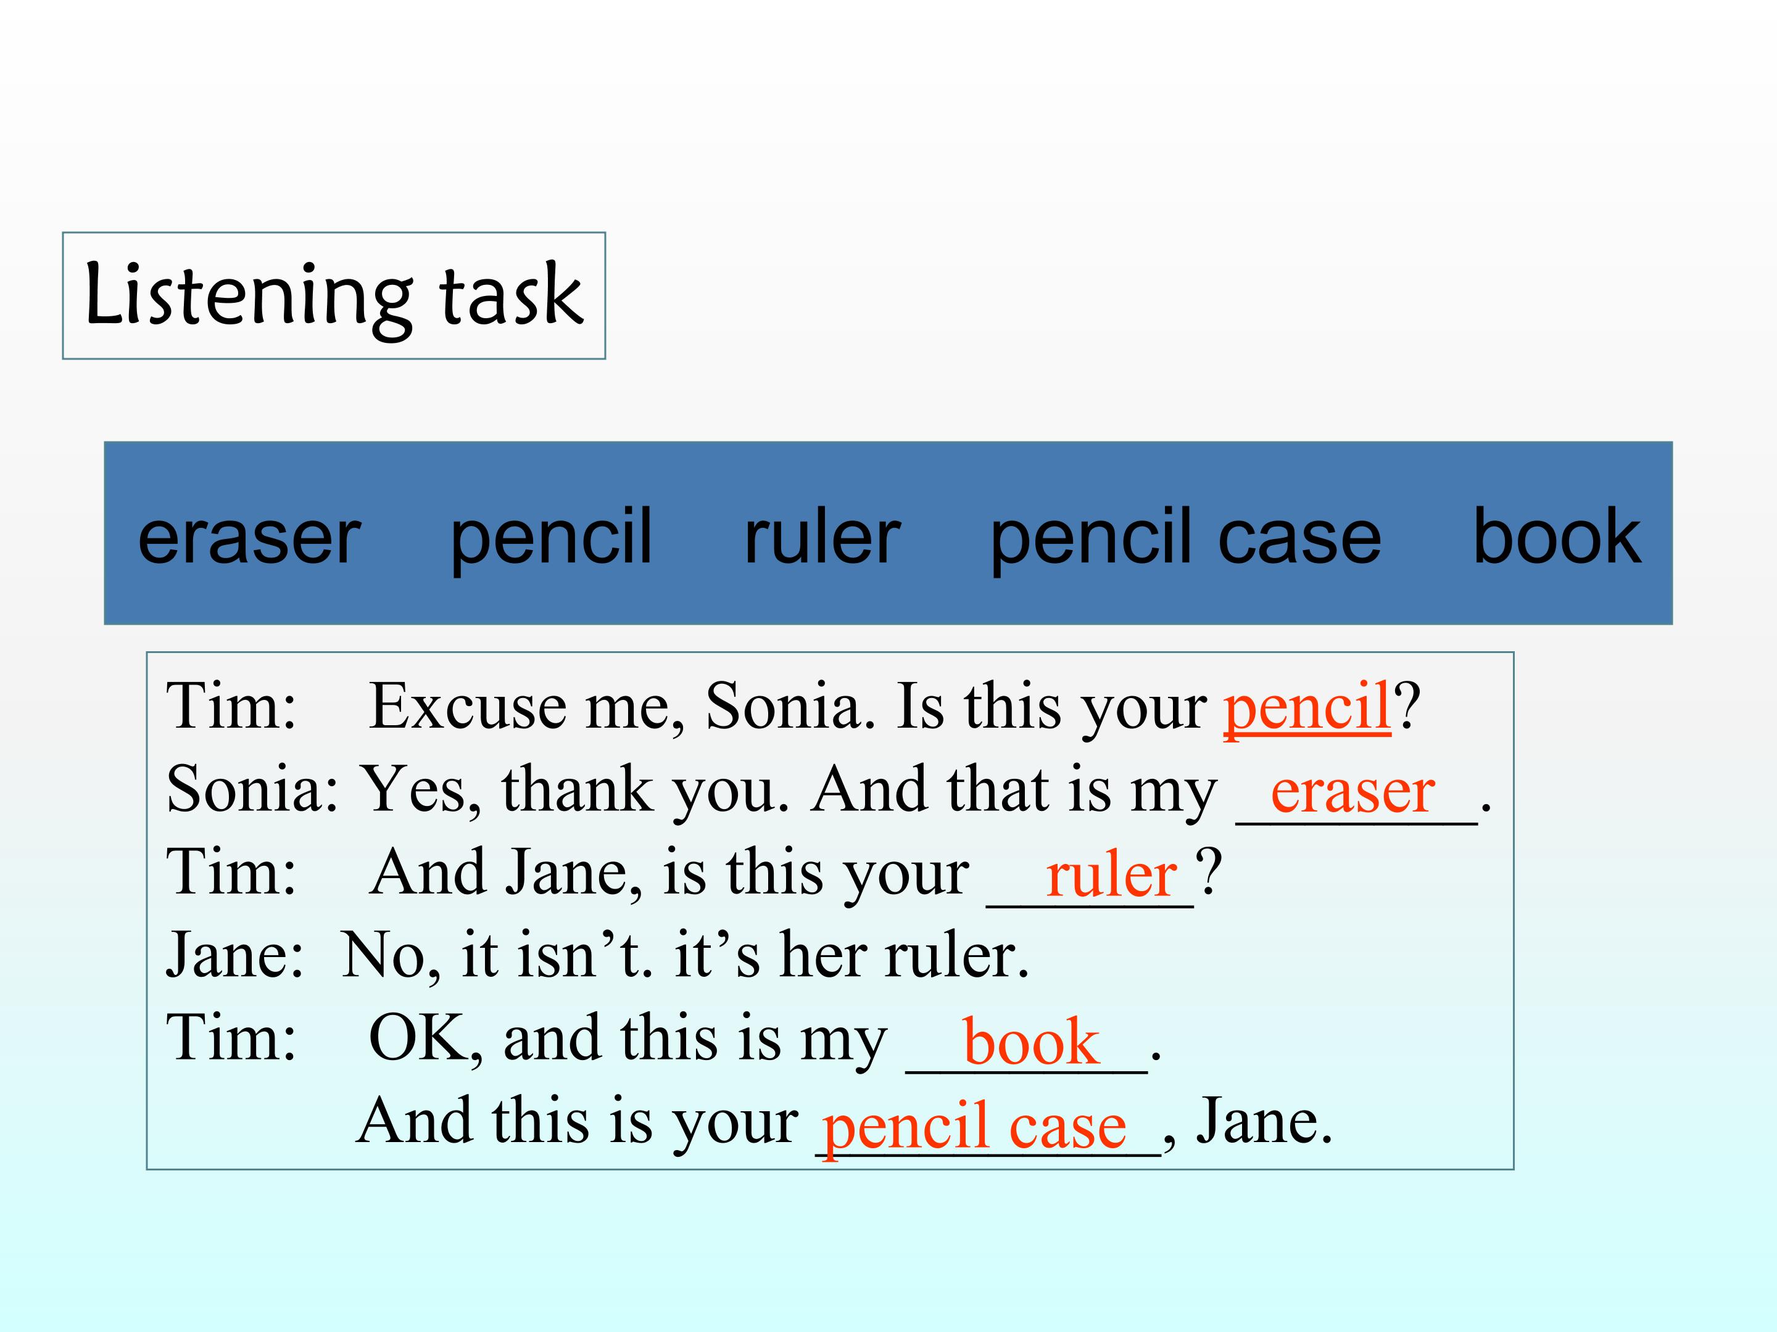Click the "Sonia:" speaker label

click(252, 790)
